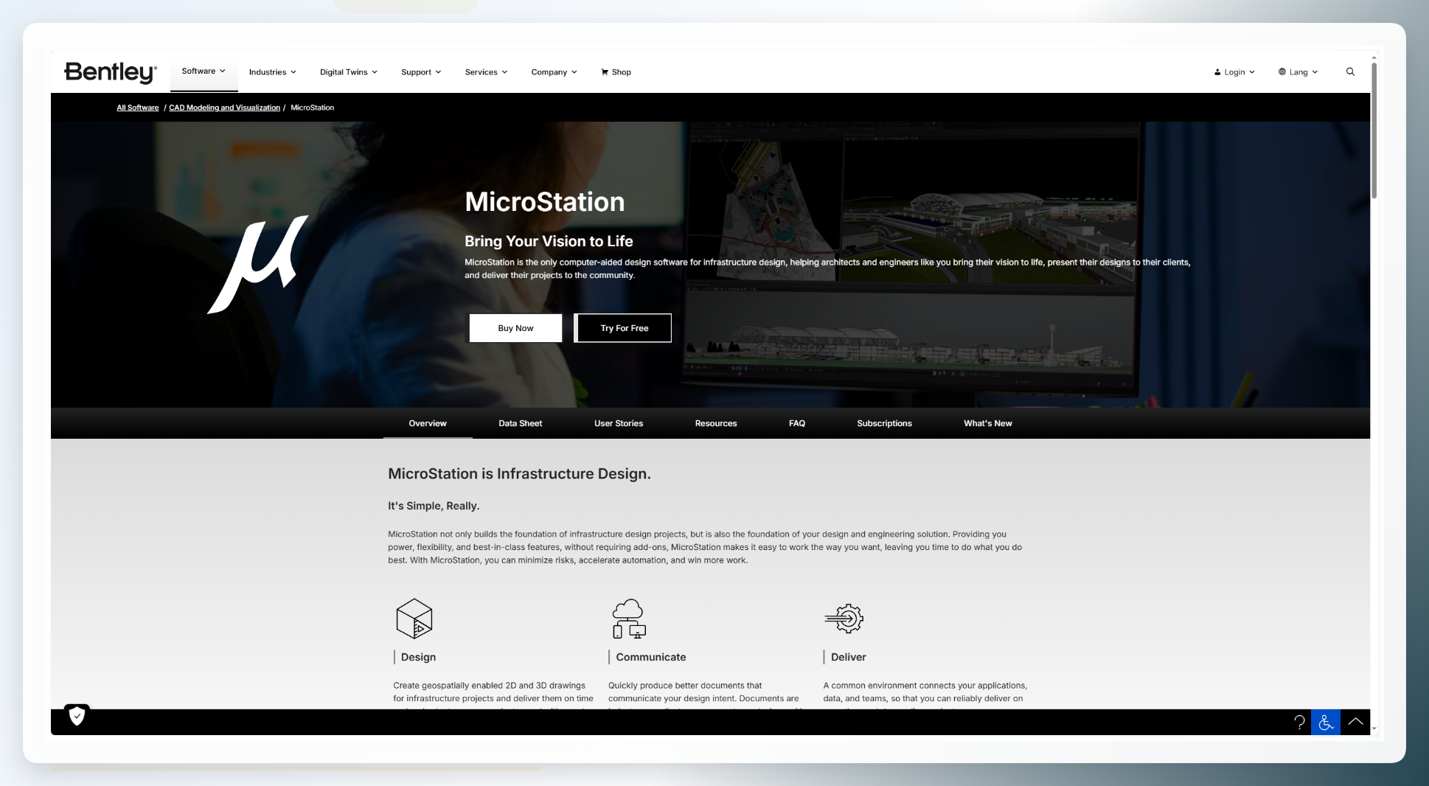Click the MicroStation hero heading
Viewport: 1429px width, 786px height.
coord(545,202)
